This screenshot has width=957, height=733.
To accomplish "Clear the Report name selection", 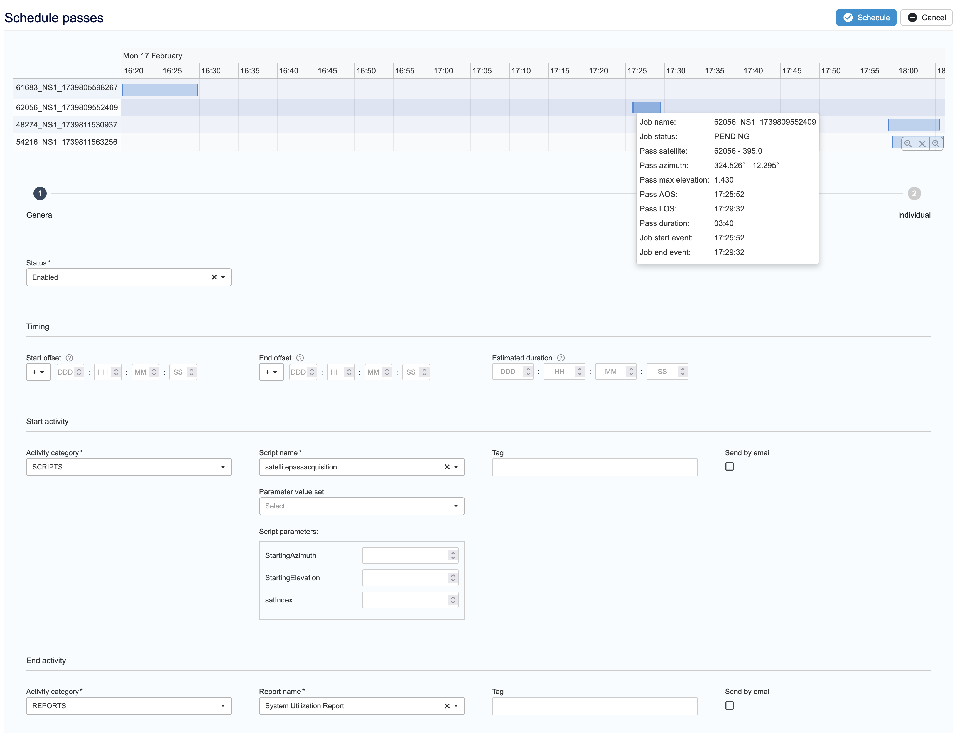I will [x=447, y=706].
